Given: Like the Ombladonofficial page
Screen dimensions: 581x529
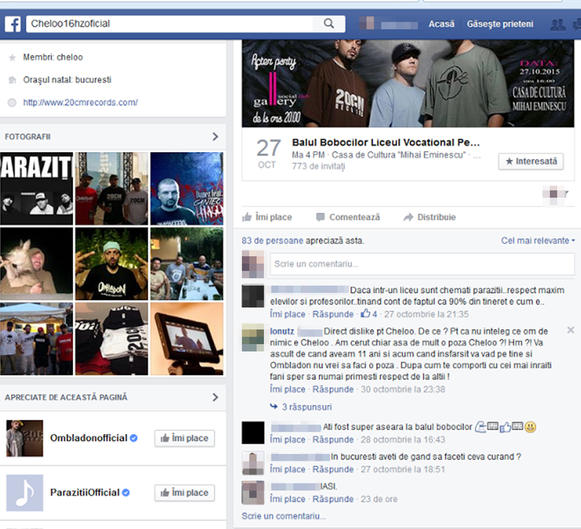Looking at the screenshot, I should [184, 438].
